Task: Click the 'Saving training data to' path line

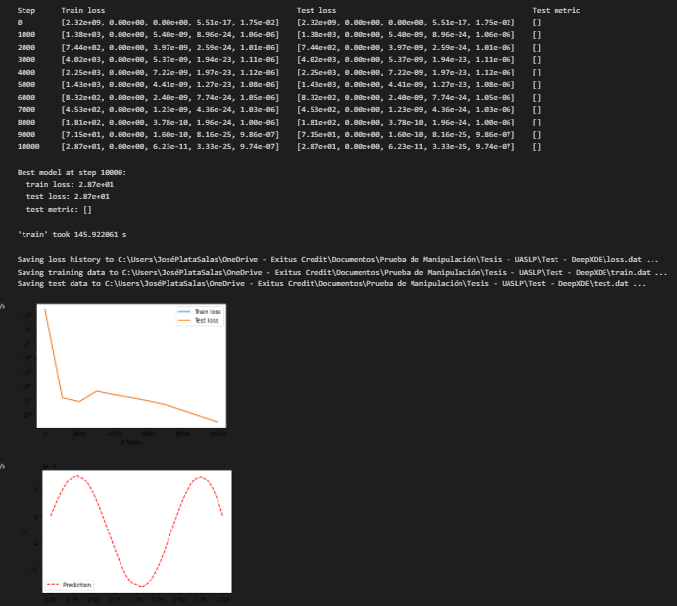Action: point(342,272)
